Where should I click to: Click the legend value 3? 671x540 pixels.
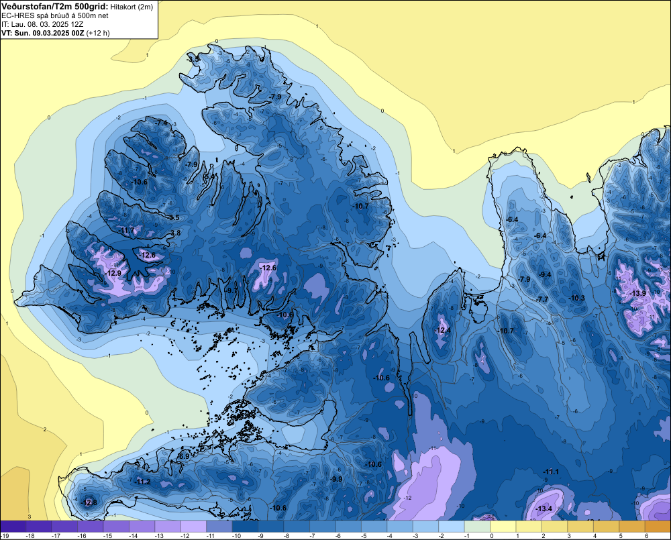click(569, 536)
